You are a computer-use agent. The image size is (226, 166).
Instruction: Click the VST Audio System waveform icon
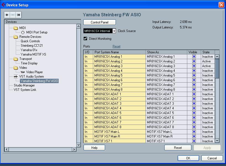(x=16, y=77)
